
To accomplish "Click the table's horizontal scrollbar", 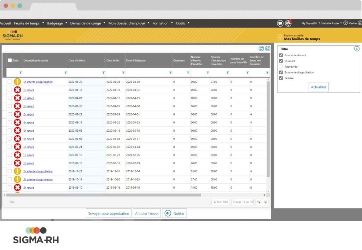I will (106, 195).
